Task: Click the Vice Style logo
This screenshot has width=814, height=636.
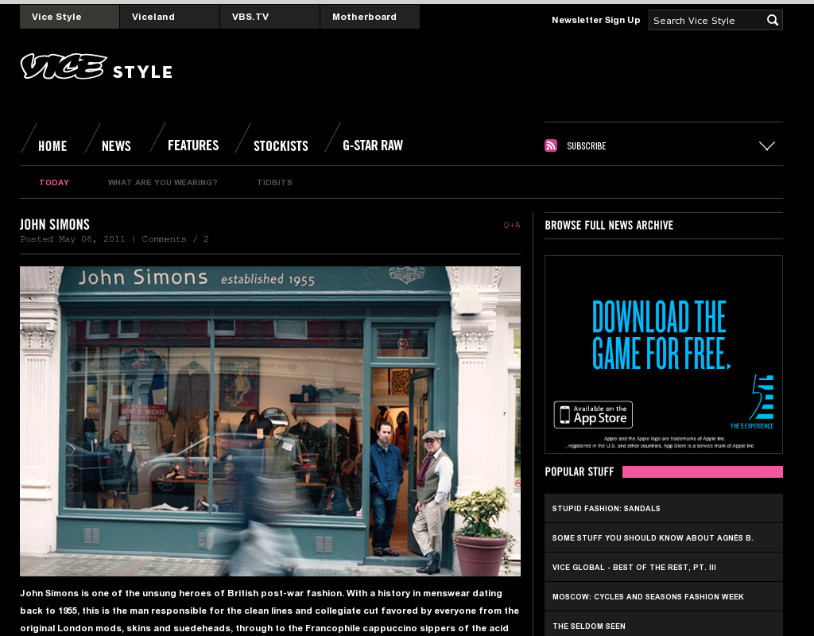Action: click(x=96, y=67)
